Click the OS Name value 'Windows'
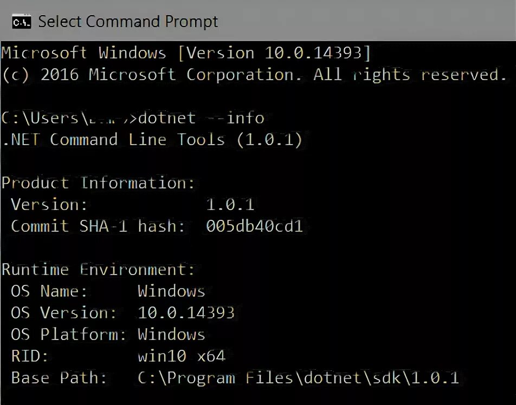This screenshot has width=516, height=405. (x=171, y=291)
